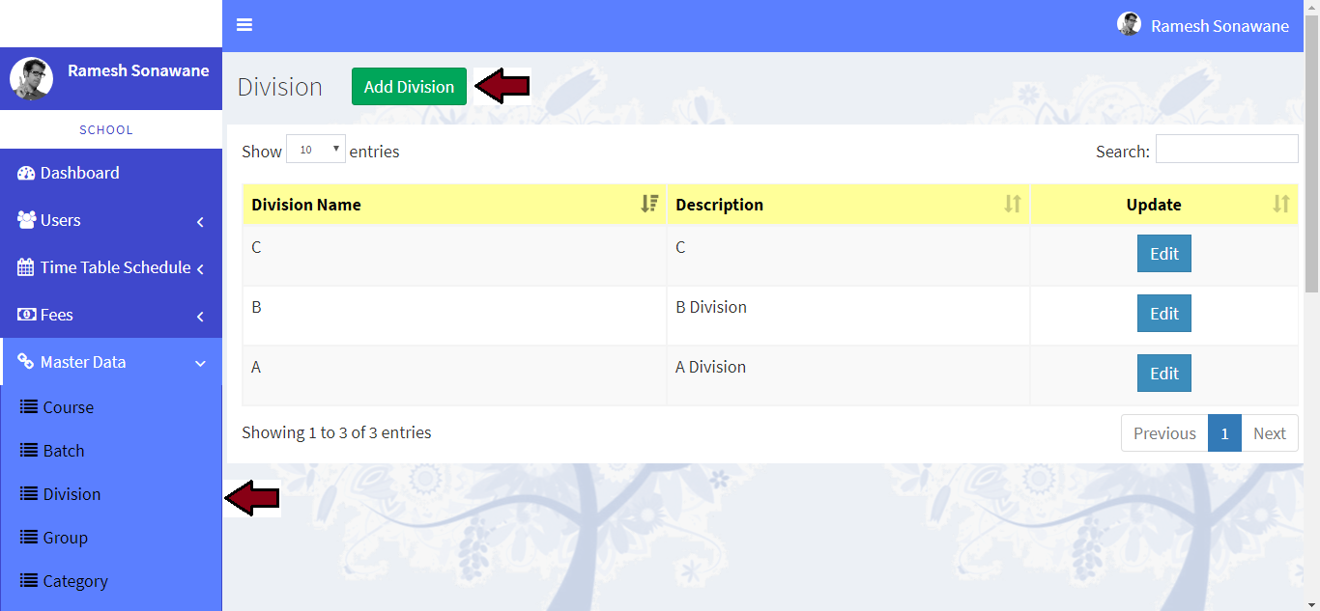
Task: Open the show entries count dropdown
Action: click(x=316, y=150)
